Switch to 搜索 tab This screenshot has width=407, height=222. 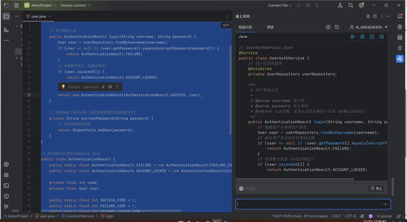(x=270, y=27)
